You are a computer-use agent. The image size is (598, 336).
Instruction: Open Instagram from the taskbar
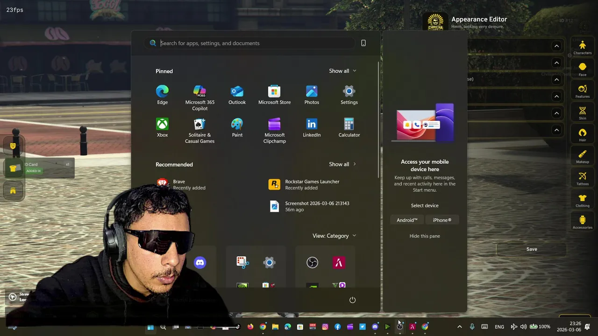tap(325, 327)
